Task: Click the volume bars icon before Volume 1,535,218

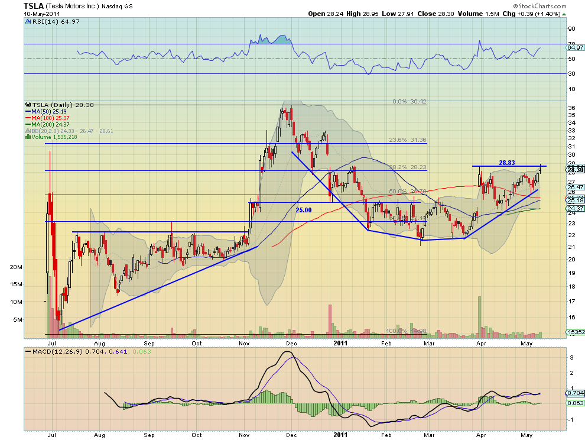Action: (28, 137)
